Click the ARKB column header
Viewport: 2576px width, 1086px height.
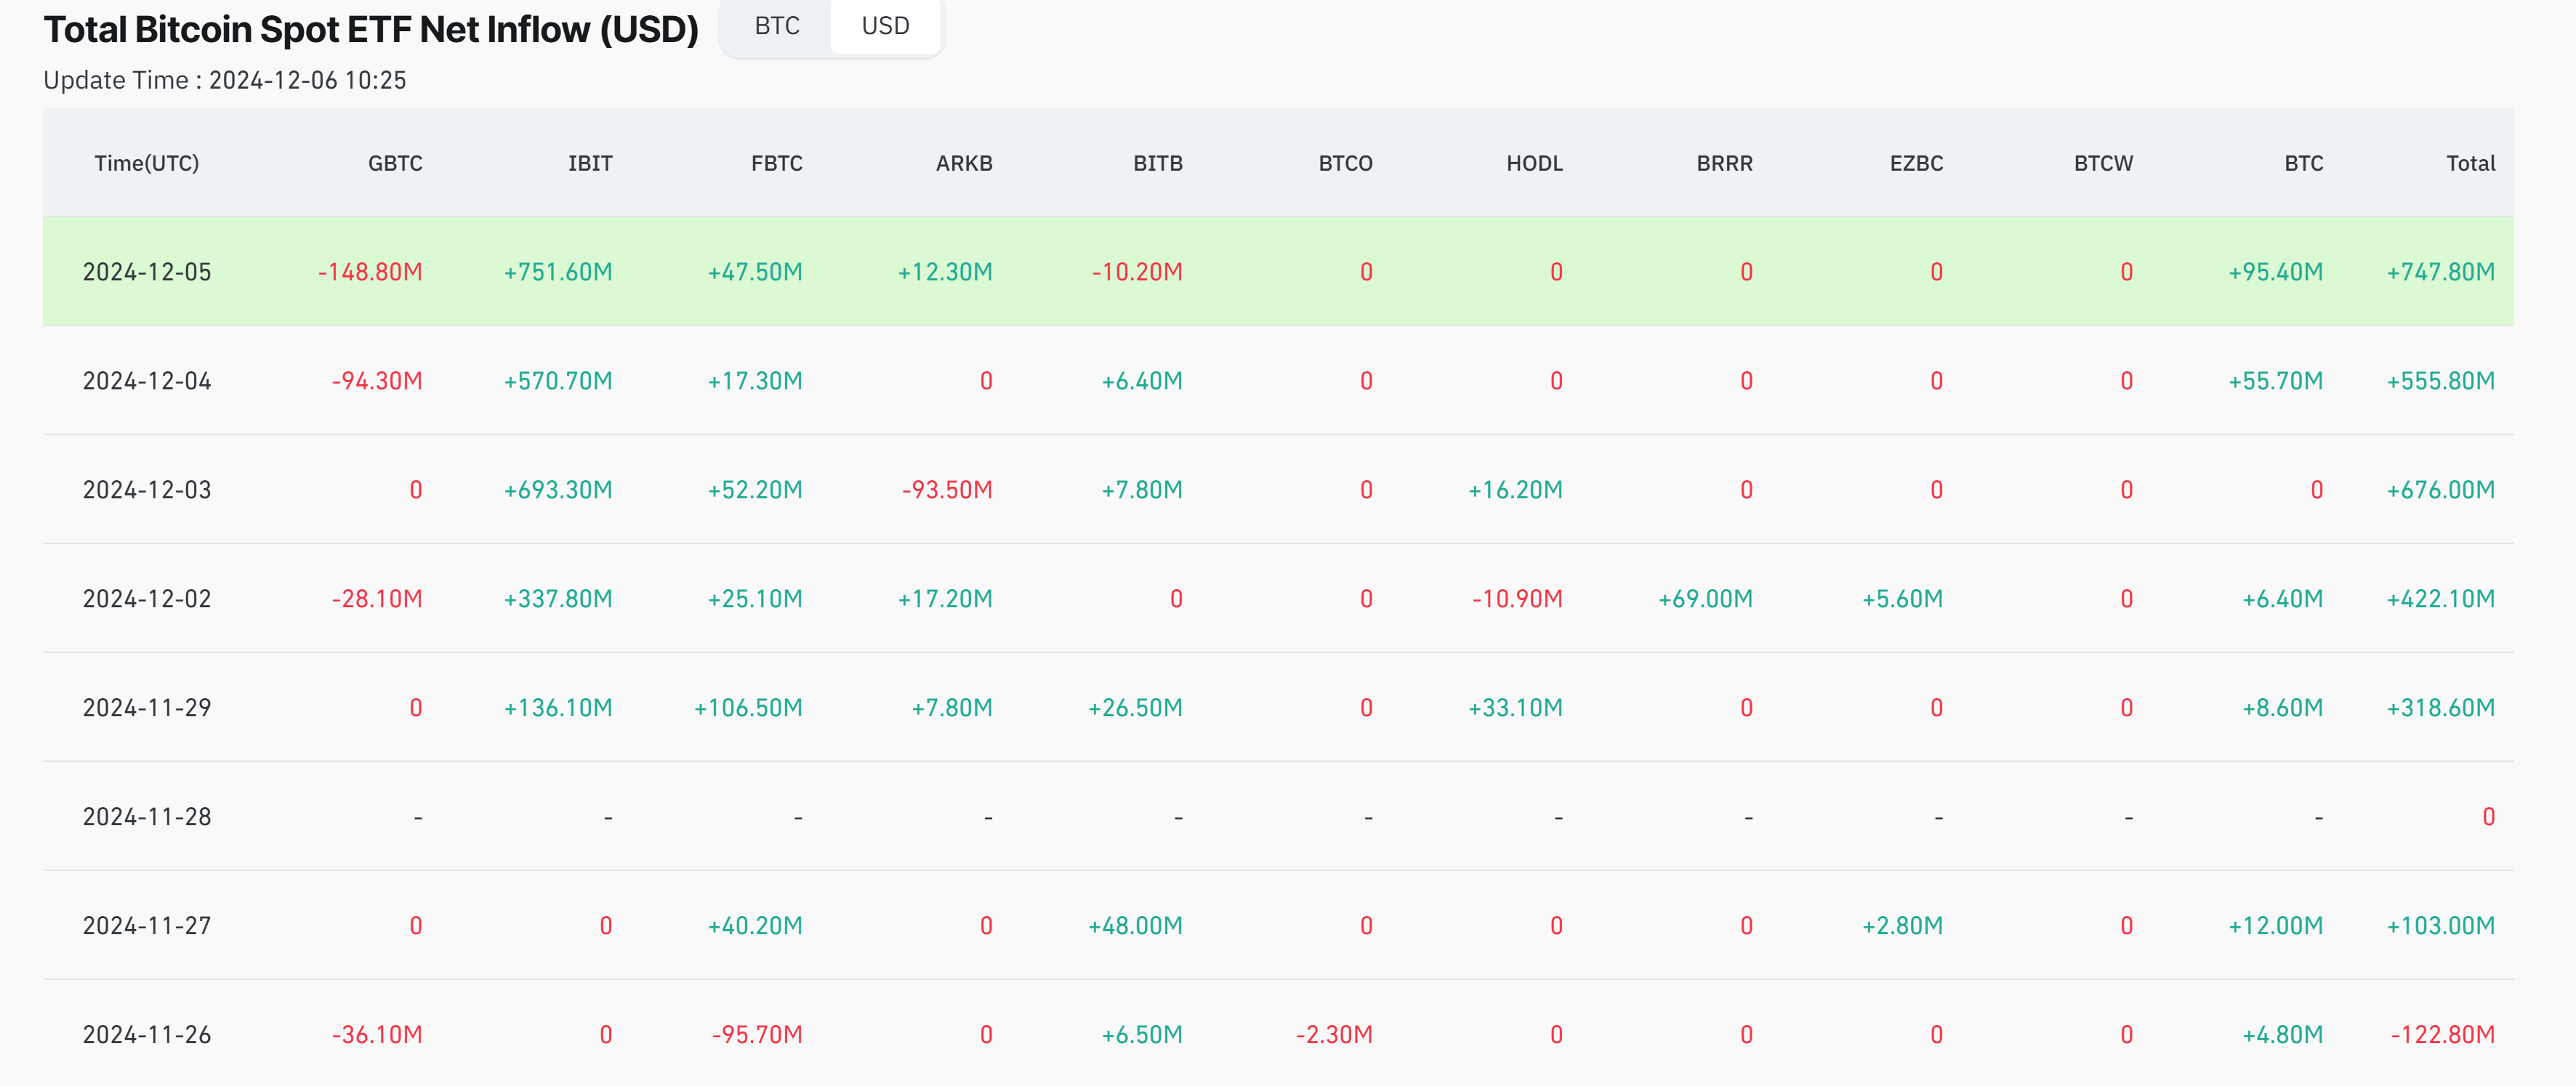coord(963,163)
